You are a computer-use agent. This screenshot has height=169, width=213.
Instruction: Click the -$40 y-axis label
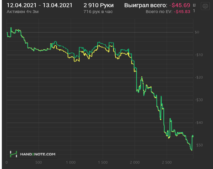click(x=199, y=123)
